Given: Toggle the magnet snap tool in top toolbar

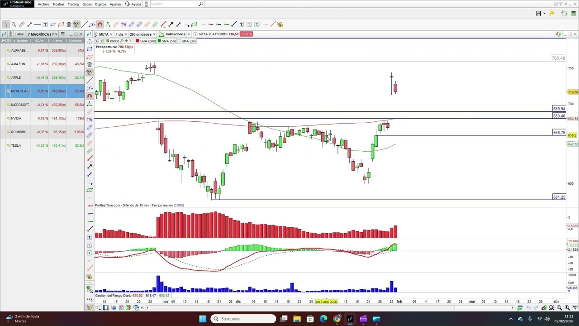Looking at the screenshot, I should tap(100, 24).
